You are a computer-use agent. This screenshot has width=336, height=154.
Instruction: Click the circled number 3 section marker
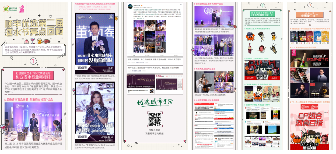pyautogui.click(x=310, y=5)
